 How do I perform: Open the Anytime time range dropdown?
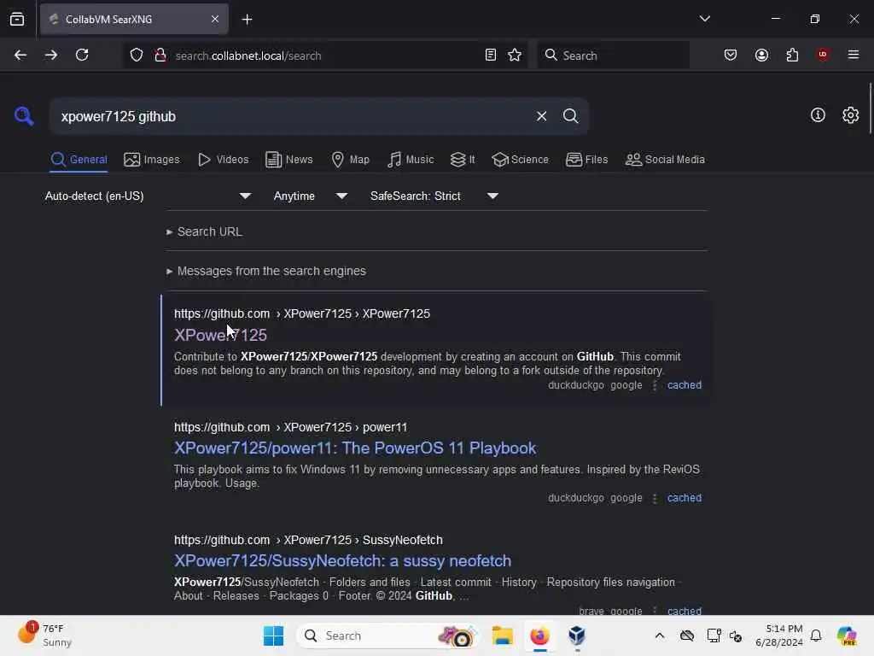[x=311, y=196]
